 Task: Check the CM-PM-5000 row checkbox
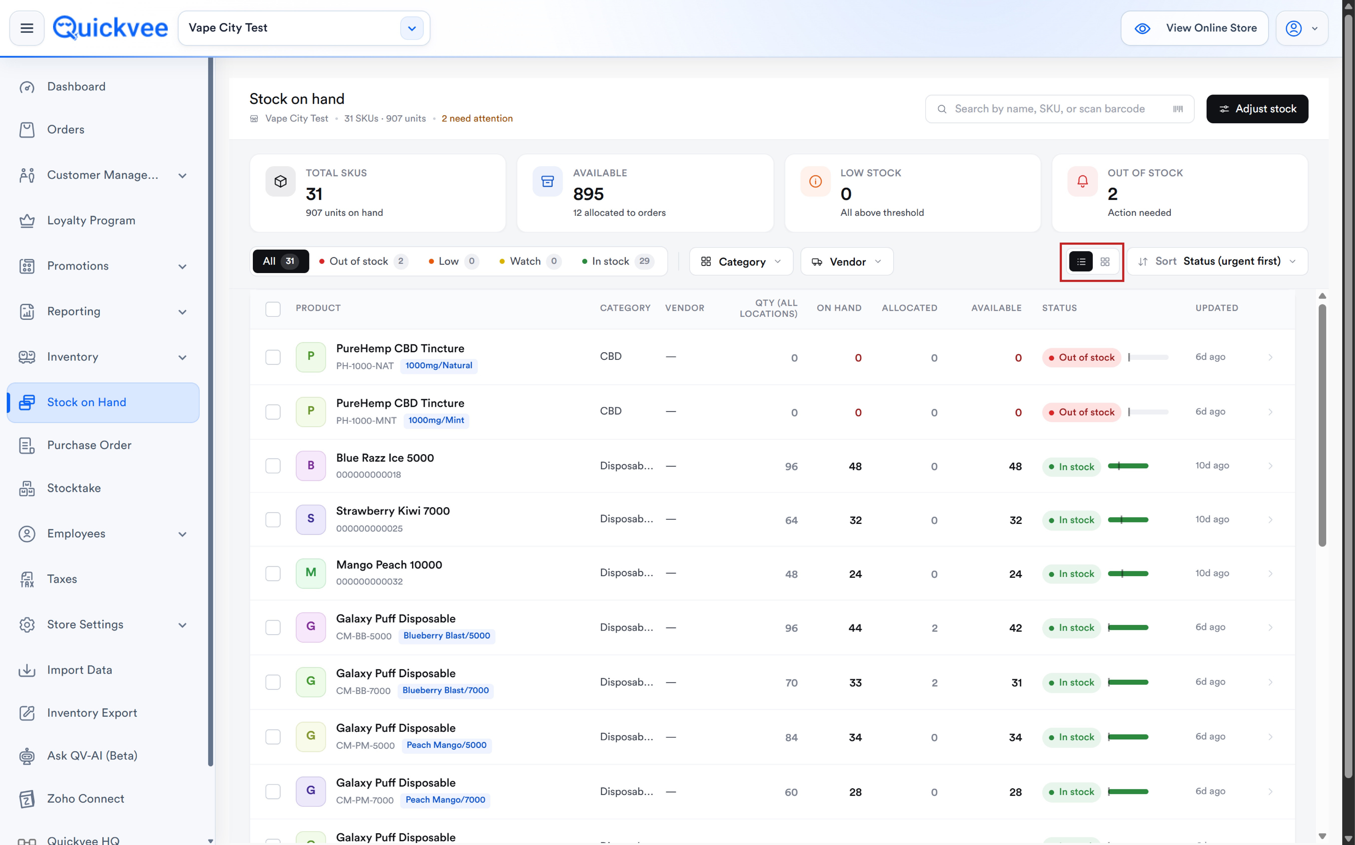(273, 737)
